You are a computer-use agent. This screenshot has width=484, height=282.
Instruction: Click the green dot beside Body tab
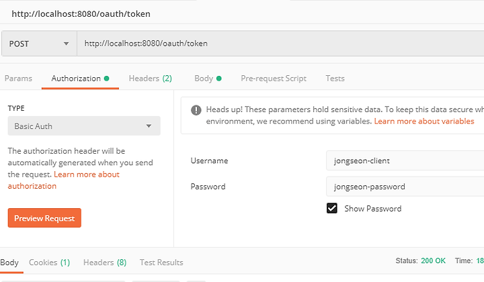coord(219,79)
